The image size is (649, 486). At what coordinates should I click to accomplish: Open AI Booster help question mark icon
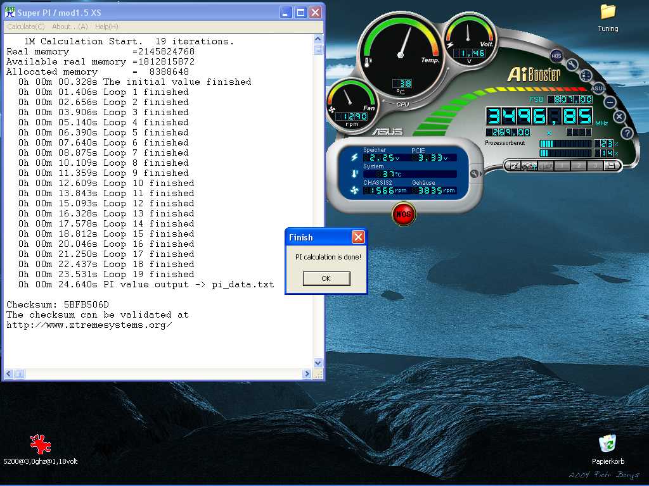(x=627, y=133)
